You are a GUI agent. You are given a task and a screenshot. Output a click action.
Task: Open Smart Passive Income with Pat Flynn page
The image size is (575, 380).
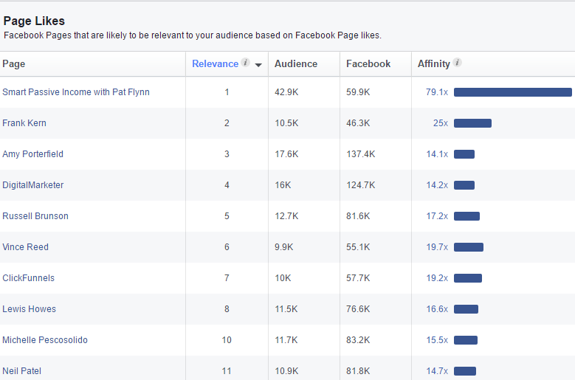76,92
